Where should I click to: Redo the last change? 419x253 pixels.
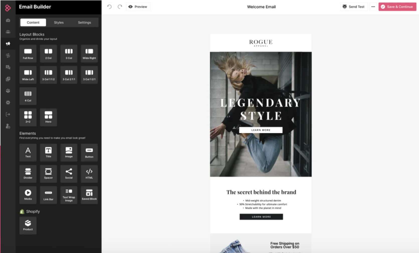120,7
